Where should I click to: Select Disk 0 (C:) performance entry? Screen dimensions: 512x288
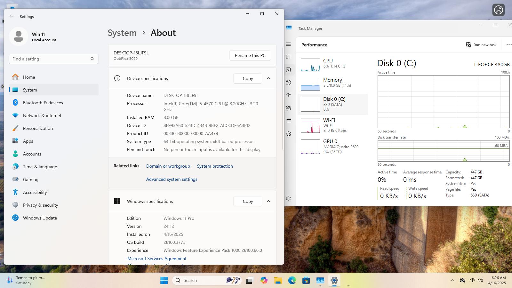coord(333,104)
